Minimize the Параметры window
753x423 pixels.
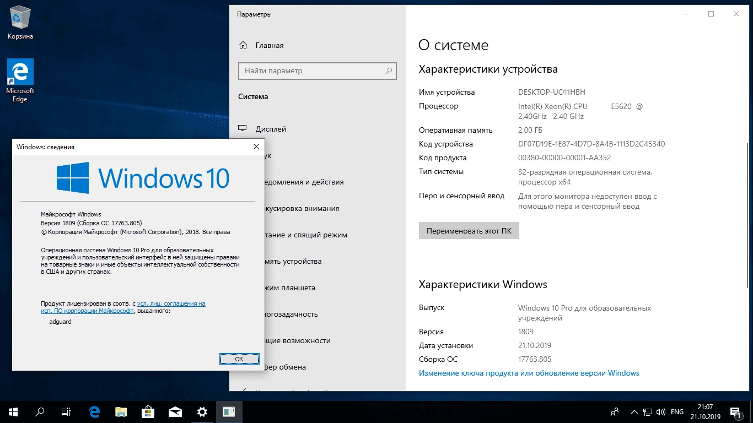(685, 14)
